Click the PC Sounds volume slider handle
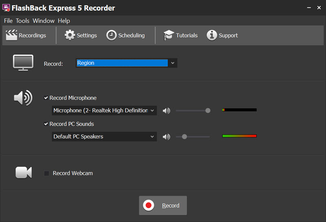The image size is (326, 222). click(x=185, y=137)
